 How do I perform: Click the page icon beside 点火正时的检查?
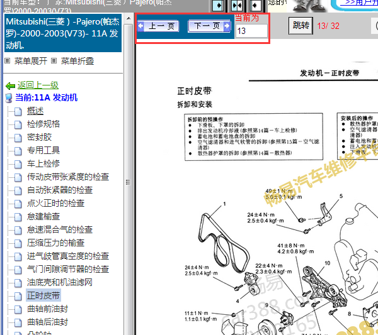[x=18, y=204]
